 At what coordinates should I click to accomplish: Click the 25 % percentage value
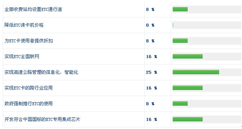tap(151, 72)
